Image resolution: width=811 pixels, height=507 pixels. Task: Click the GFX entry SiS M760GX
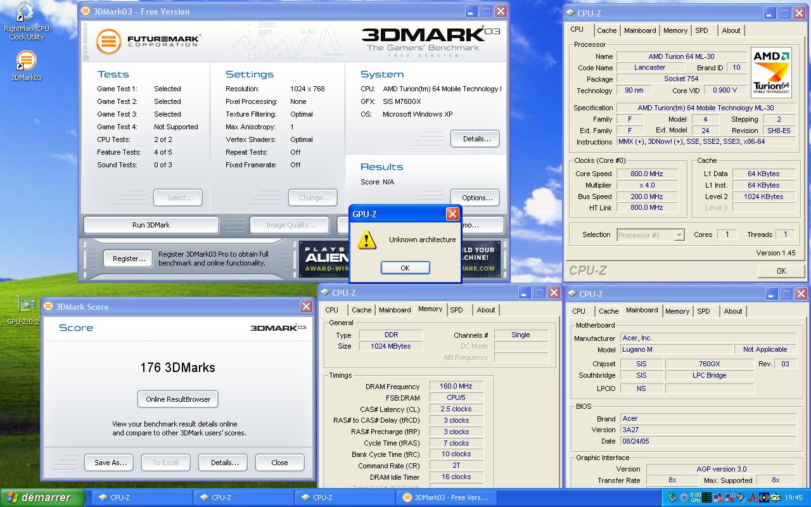(402, 101)
